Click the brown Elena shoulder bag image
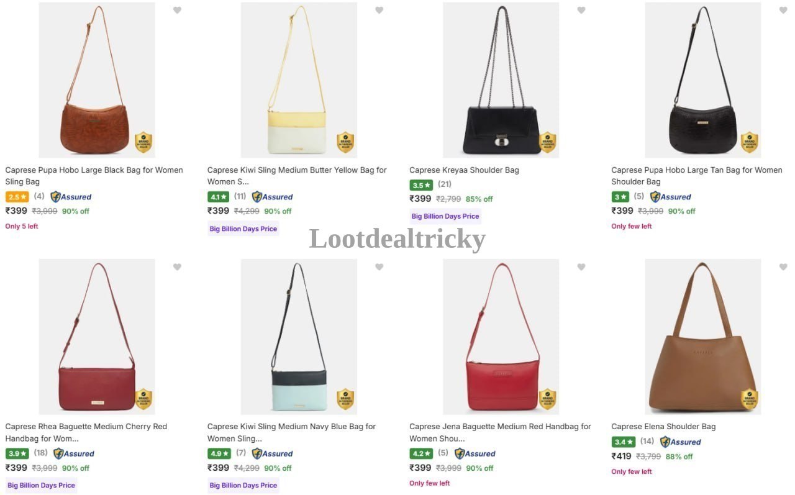This screenshot has height=495, width=795. point(702,337)
